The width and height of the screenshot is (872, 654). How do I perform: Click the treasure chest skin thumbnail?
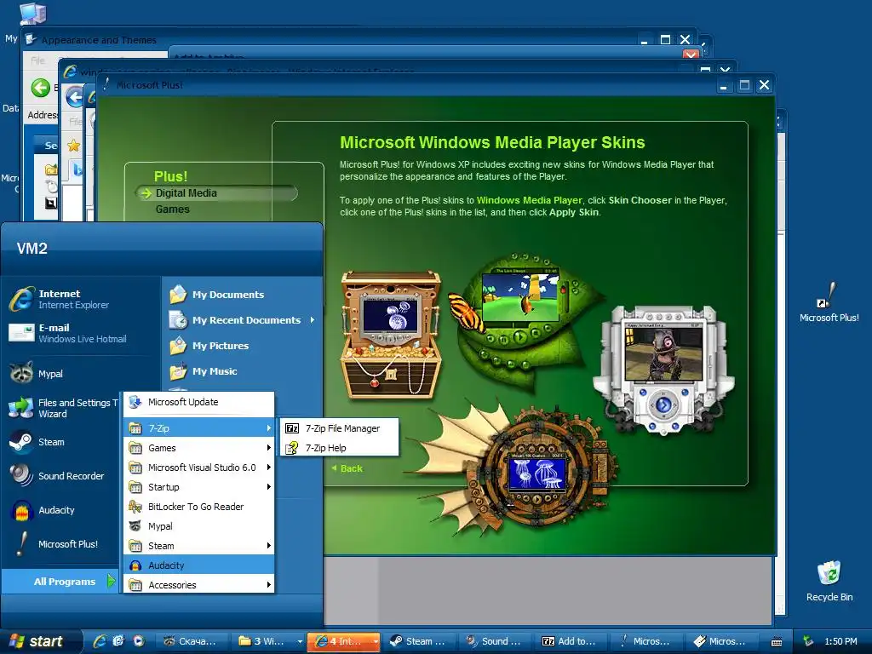pos(390,334)
